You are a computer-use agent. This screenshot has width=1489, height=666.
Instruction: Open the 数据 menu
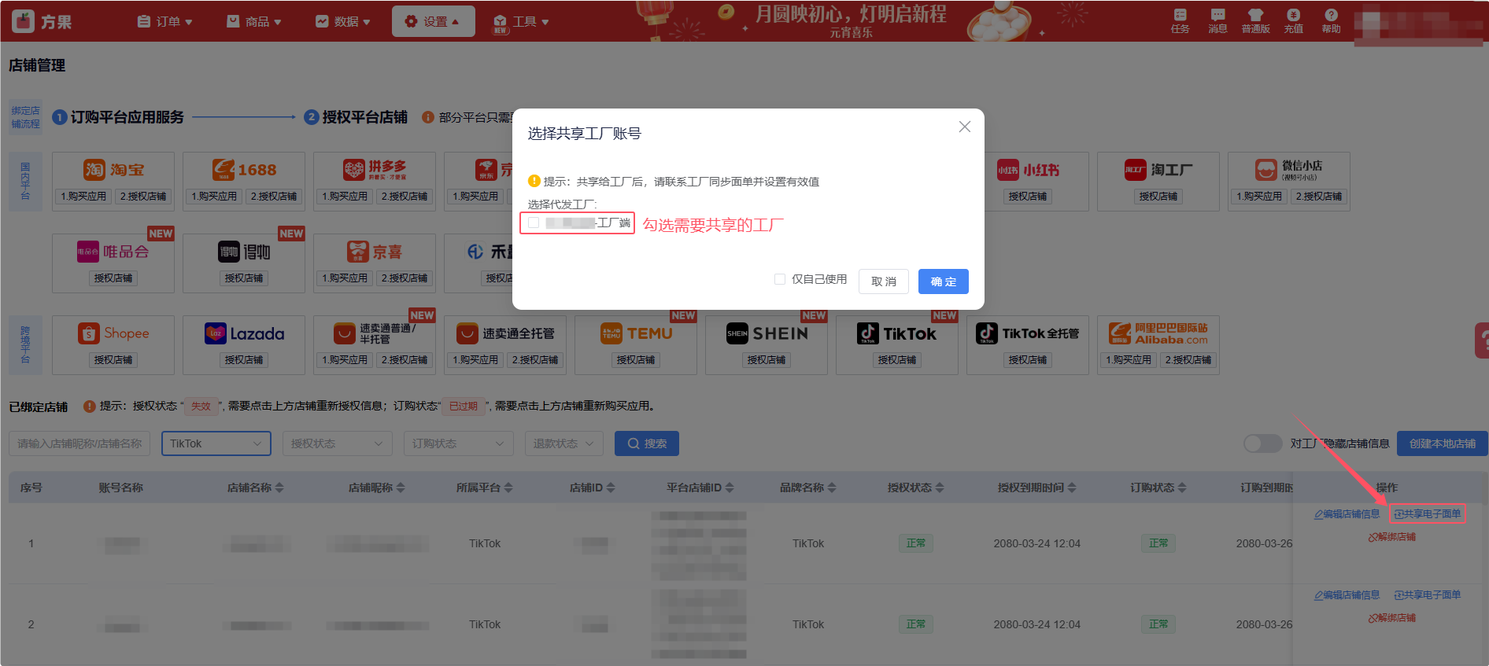click(343, 21)
